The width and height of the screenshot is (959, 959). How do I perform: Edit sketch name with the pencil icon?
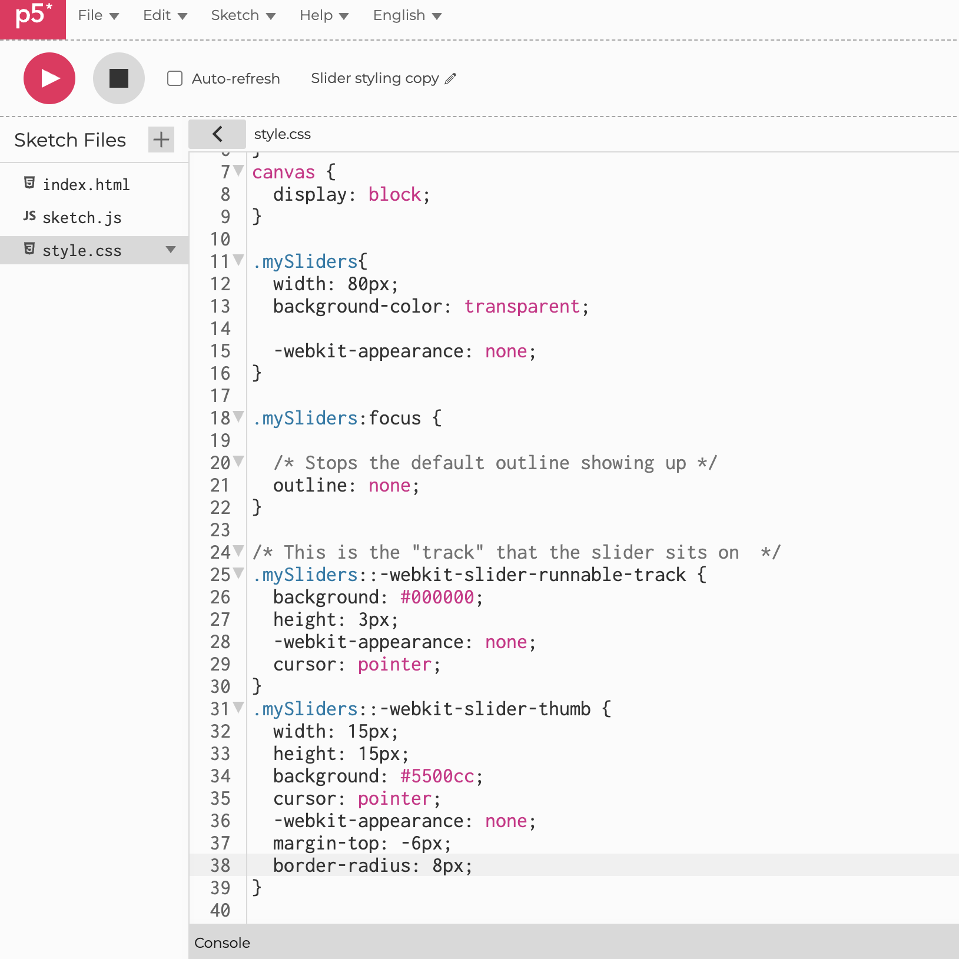pyautogui.click(x=450, y=78)
